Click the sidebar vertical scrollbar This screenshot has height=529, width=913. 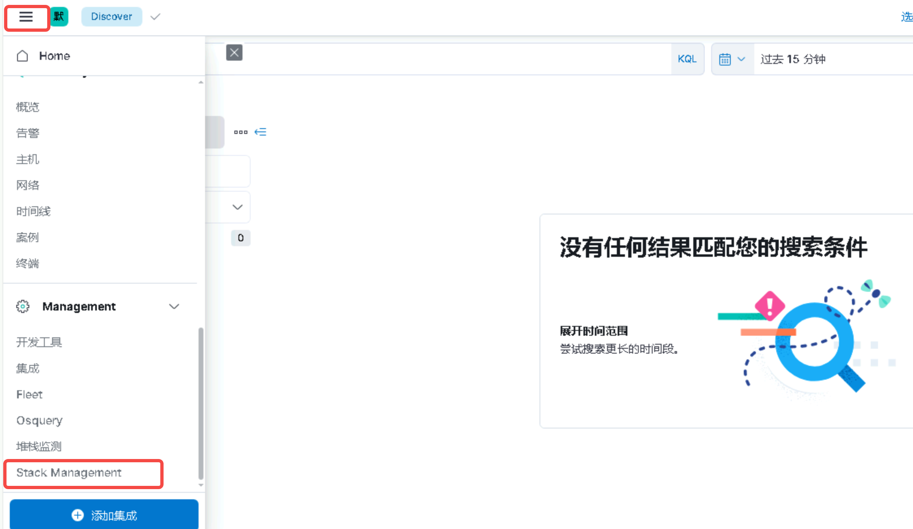(x=201, y=403)
